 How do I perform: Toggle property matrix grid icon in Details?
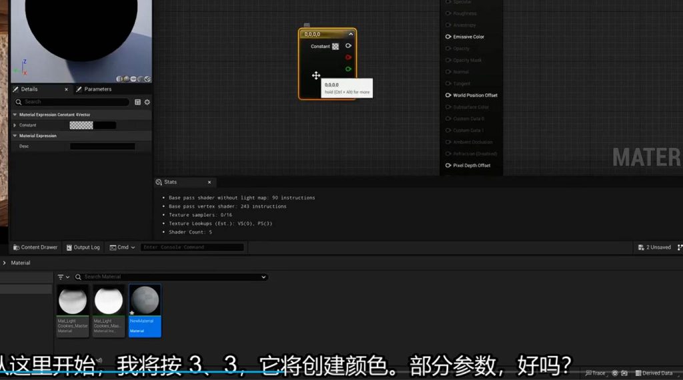pyautogui.click(x=138, y=102)
